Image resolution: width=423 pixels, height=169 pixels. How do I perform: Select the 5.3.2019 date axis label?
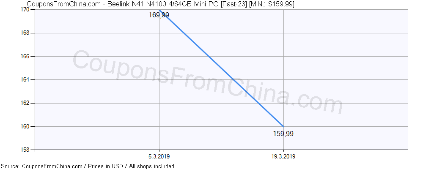point(159,156)
